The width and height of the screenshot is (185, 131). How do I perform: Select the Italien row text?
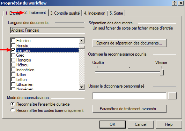click(x=21, y=75)
